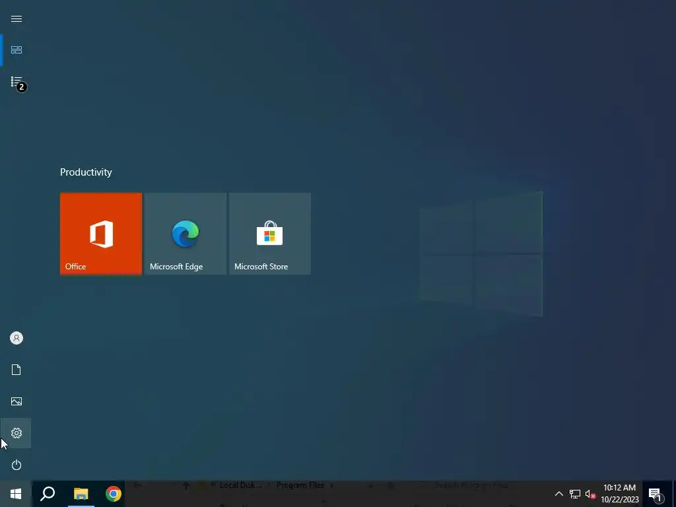Image resolution: width=676 pixels, height=507 pixels.
Task: Open the Office tile
Action: point(101,233)
